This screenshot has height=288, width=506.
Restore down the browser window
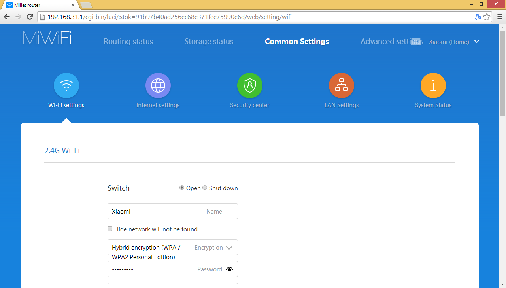click(x=481, y=4)
